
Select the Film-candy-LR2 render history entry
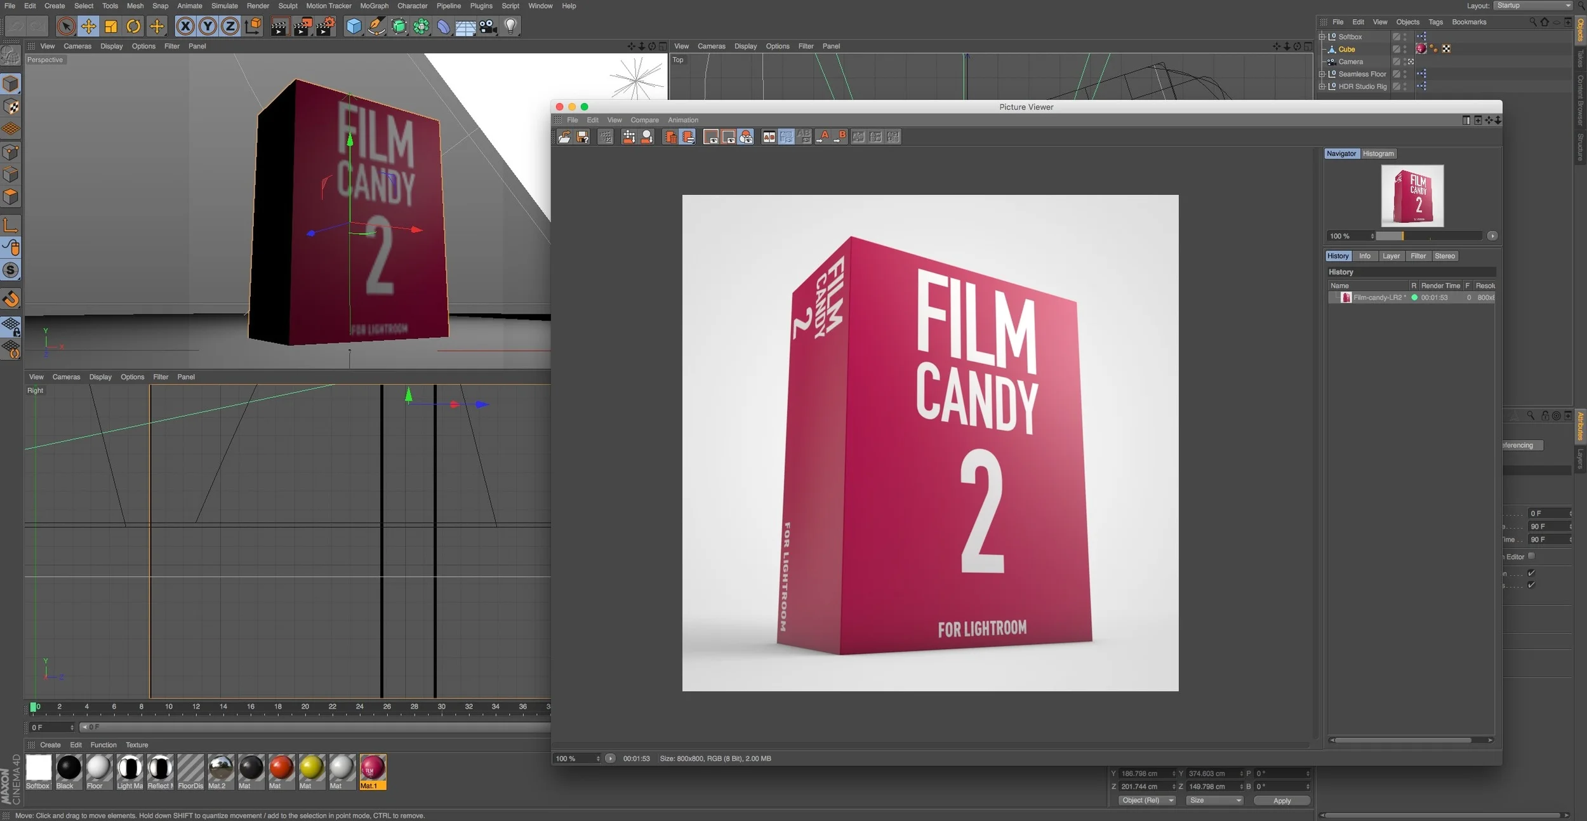[1378, 298]
